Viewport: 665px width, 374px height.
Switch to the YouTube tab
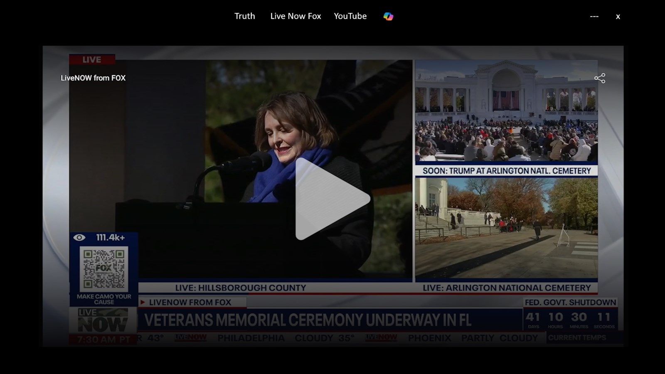click(x=350, y=16)
